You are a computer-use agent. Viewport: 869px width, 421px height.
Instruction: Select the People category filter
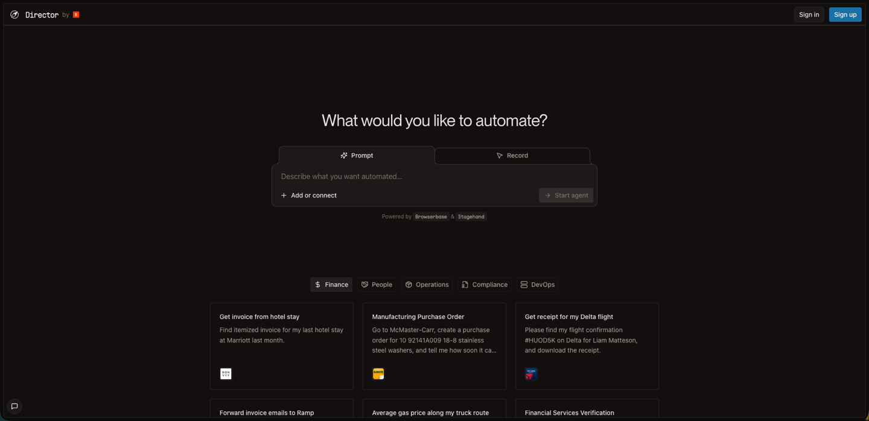377,284
